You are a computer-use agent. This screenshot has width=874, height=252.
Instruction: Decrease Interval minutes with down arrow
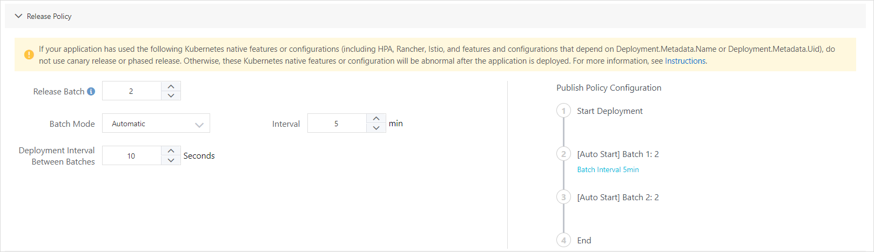point(376,128)
